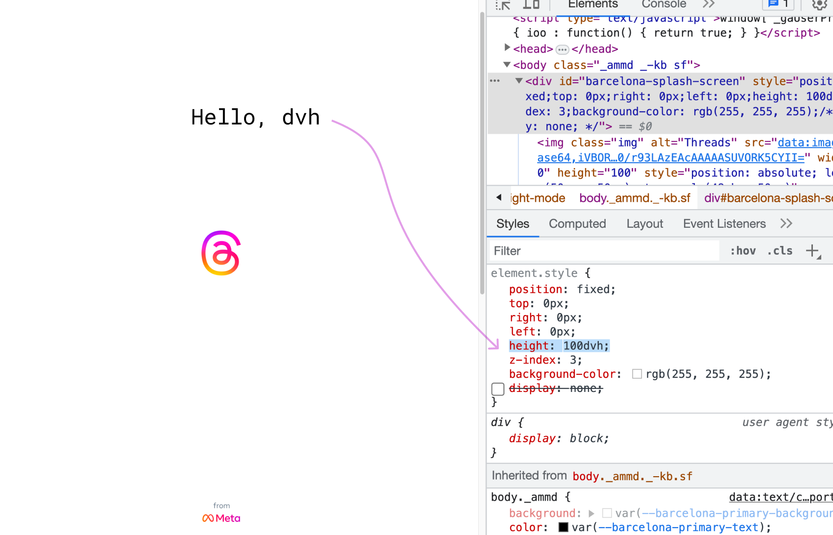Open the background-color white swatch picker
This screenshot has width=833, height=535.
(637, 374)
